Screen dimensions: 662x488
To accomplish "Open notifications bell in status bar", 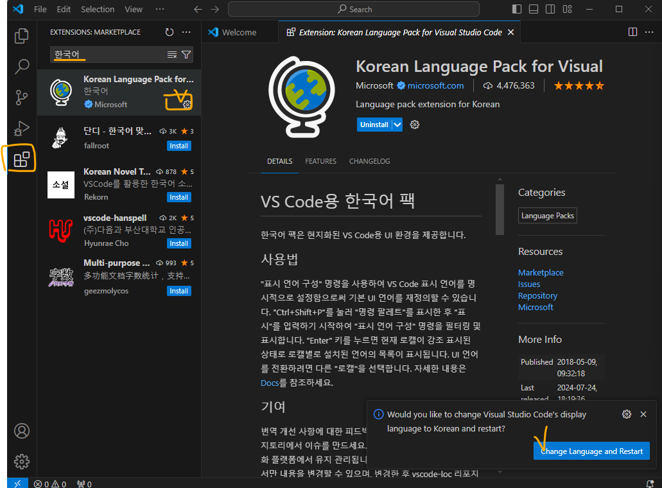I will (650, 484).
